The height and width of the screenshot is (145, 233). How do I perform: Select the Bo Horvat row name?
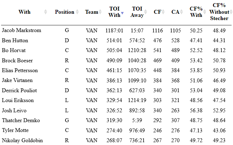click(14, 50)
